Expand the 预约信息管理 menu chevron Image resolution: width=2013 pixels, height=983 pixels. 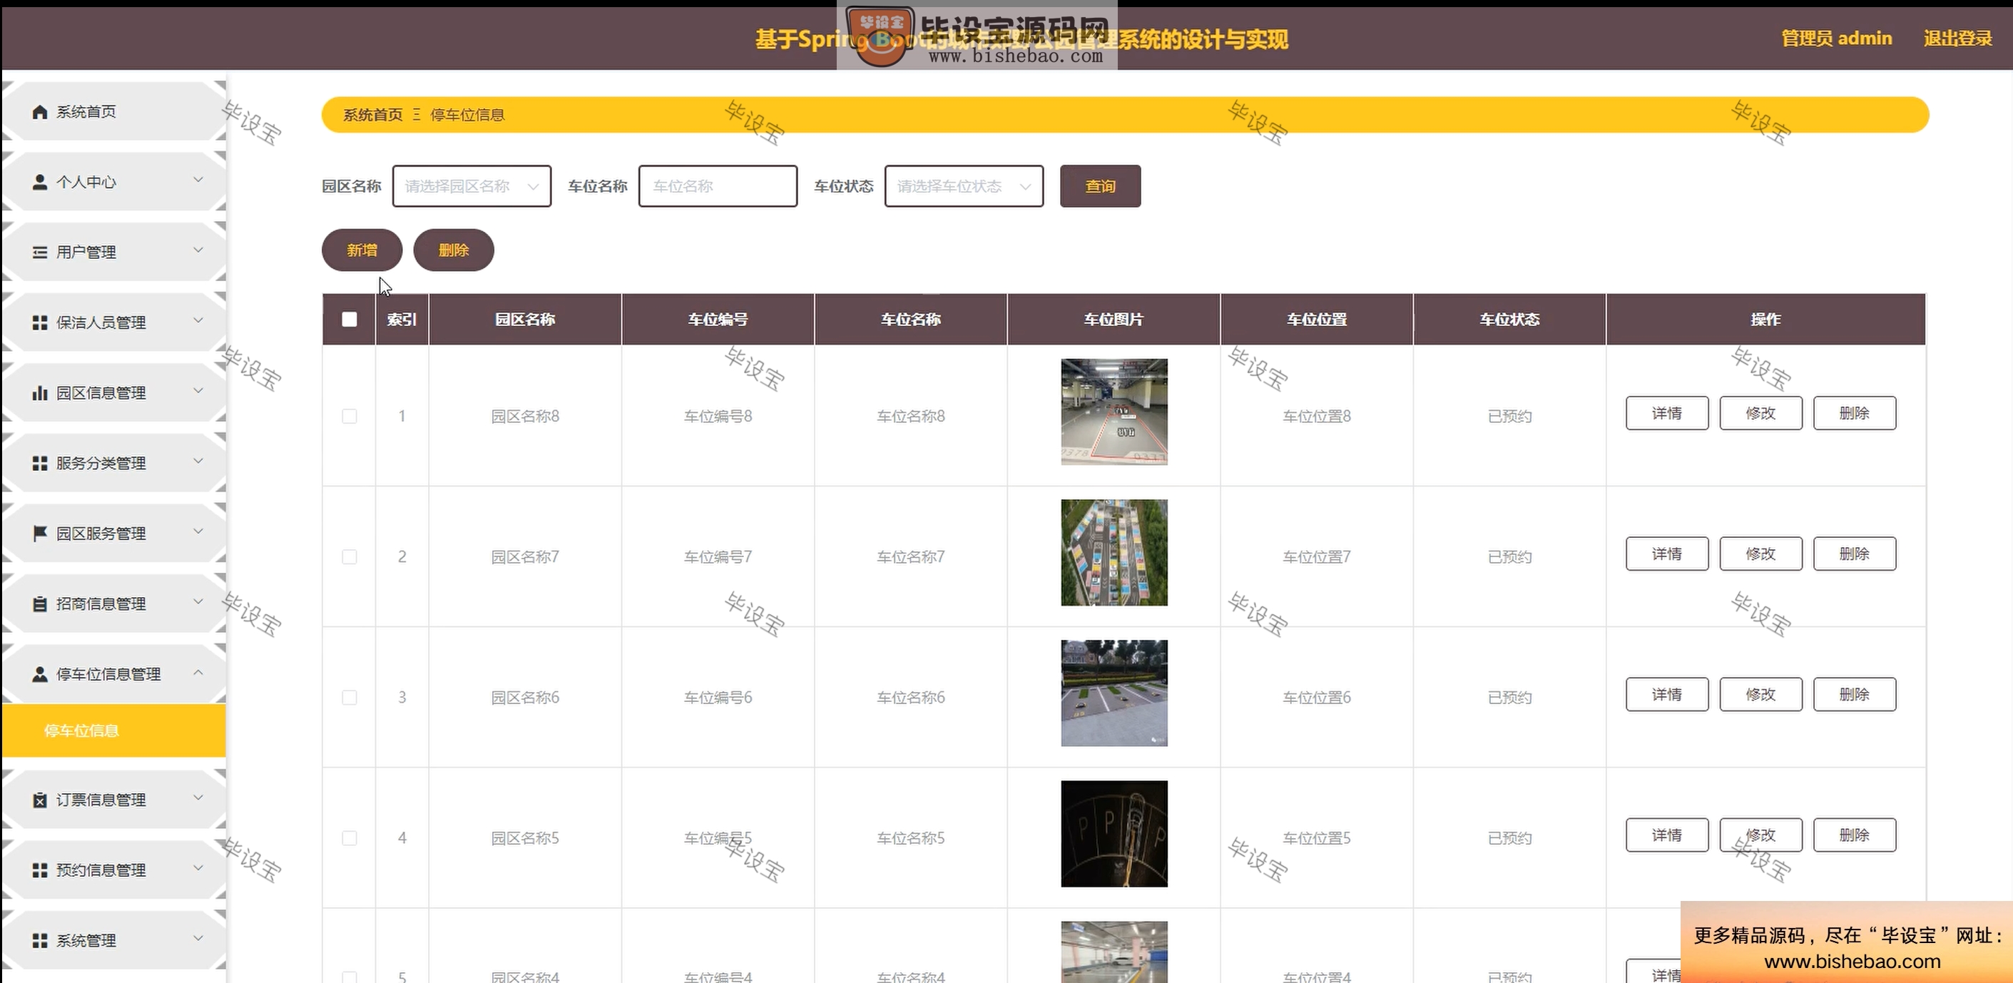coord(198,868)
